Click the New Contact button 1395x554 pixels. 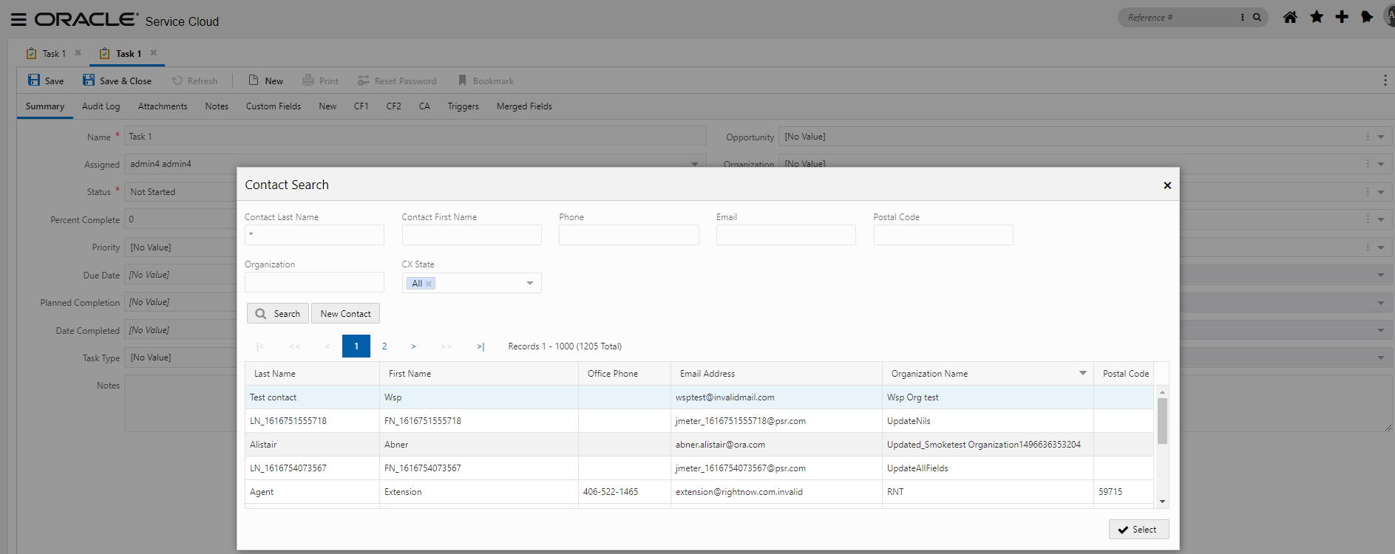[x=345, y=314]
